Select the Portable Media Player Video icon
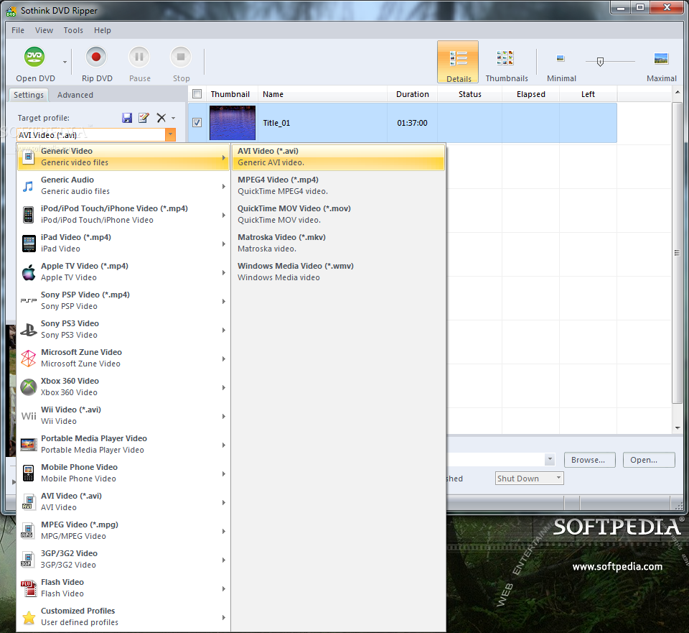 (x=29, y=444)
